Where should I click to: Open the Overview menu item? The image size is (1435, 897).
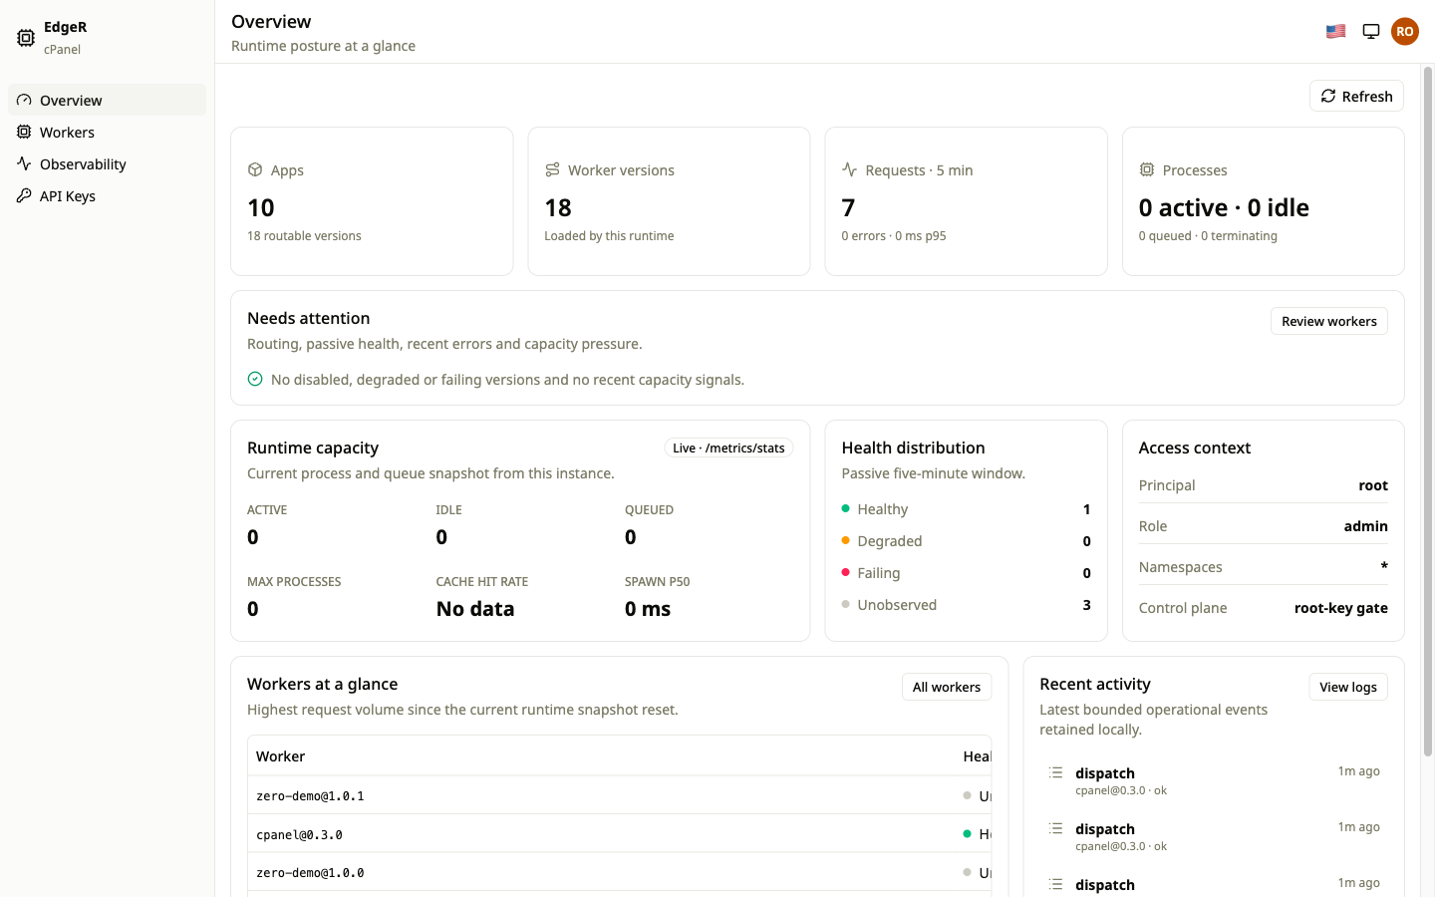click(108, 100)
